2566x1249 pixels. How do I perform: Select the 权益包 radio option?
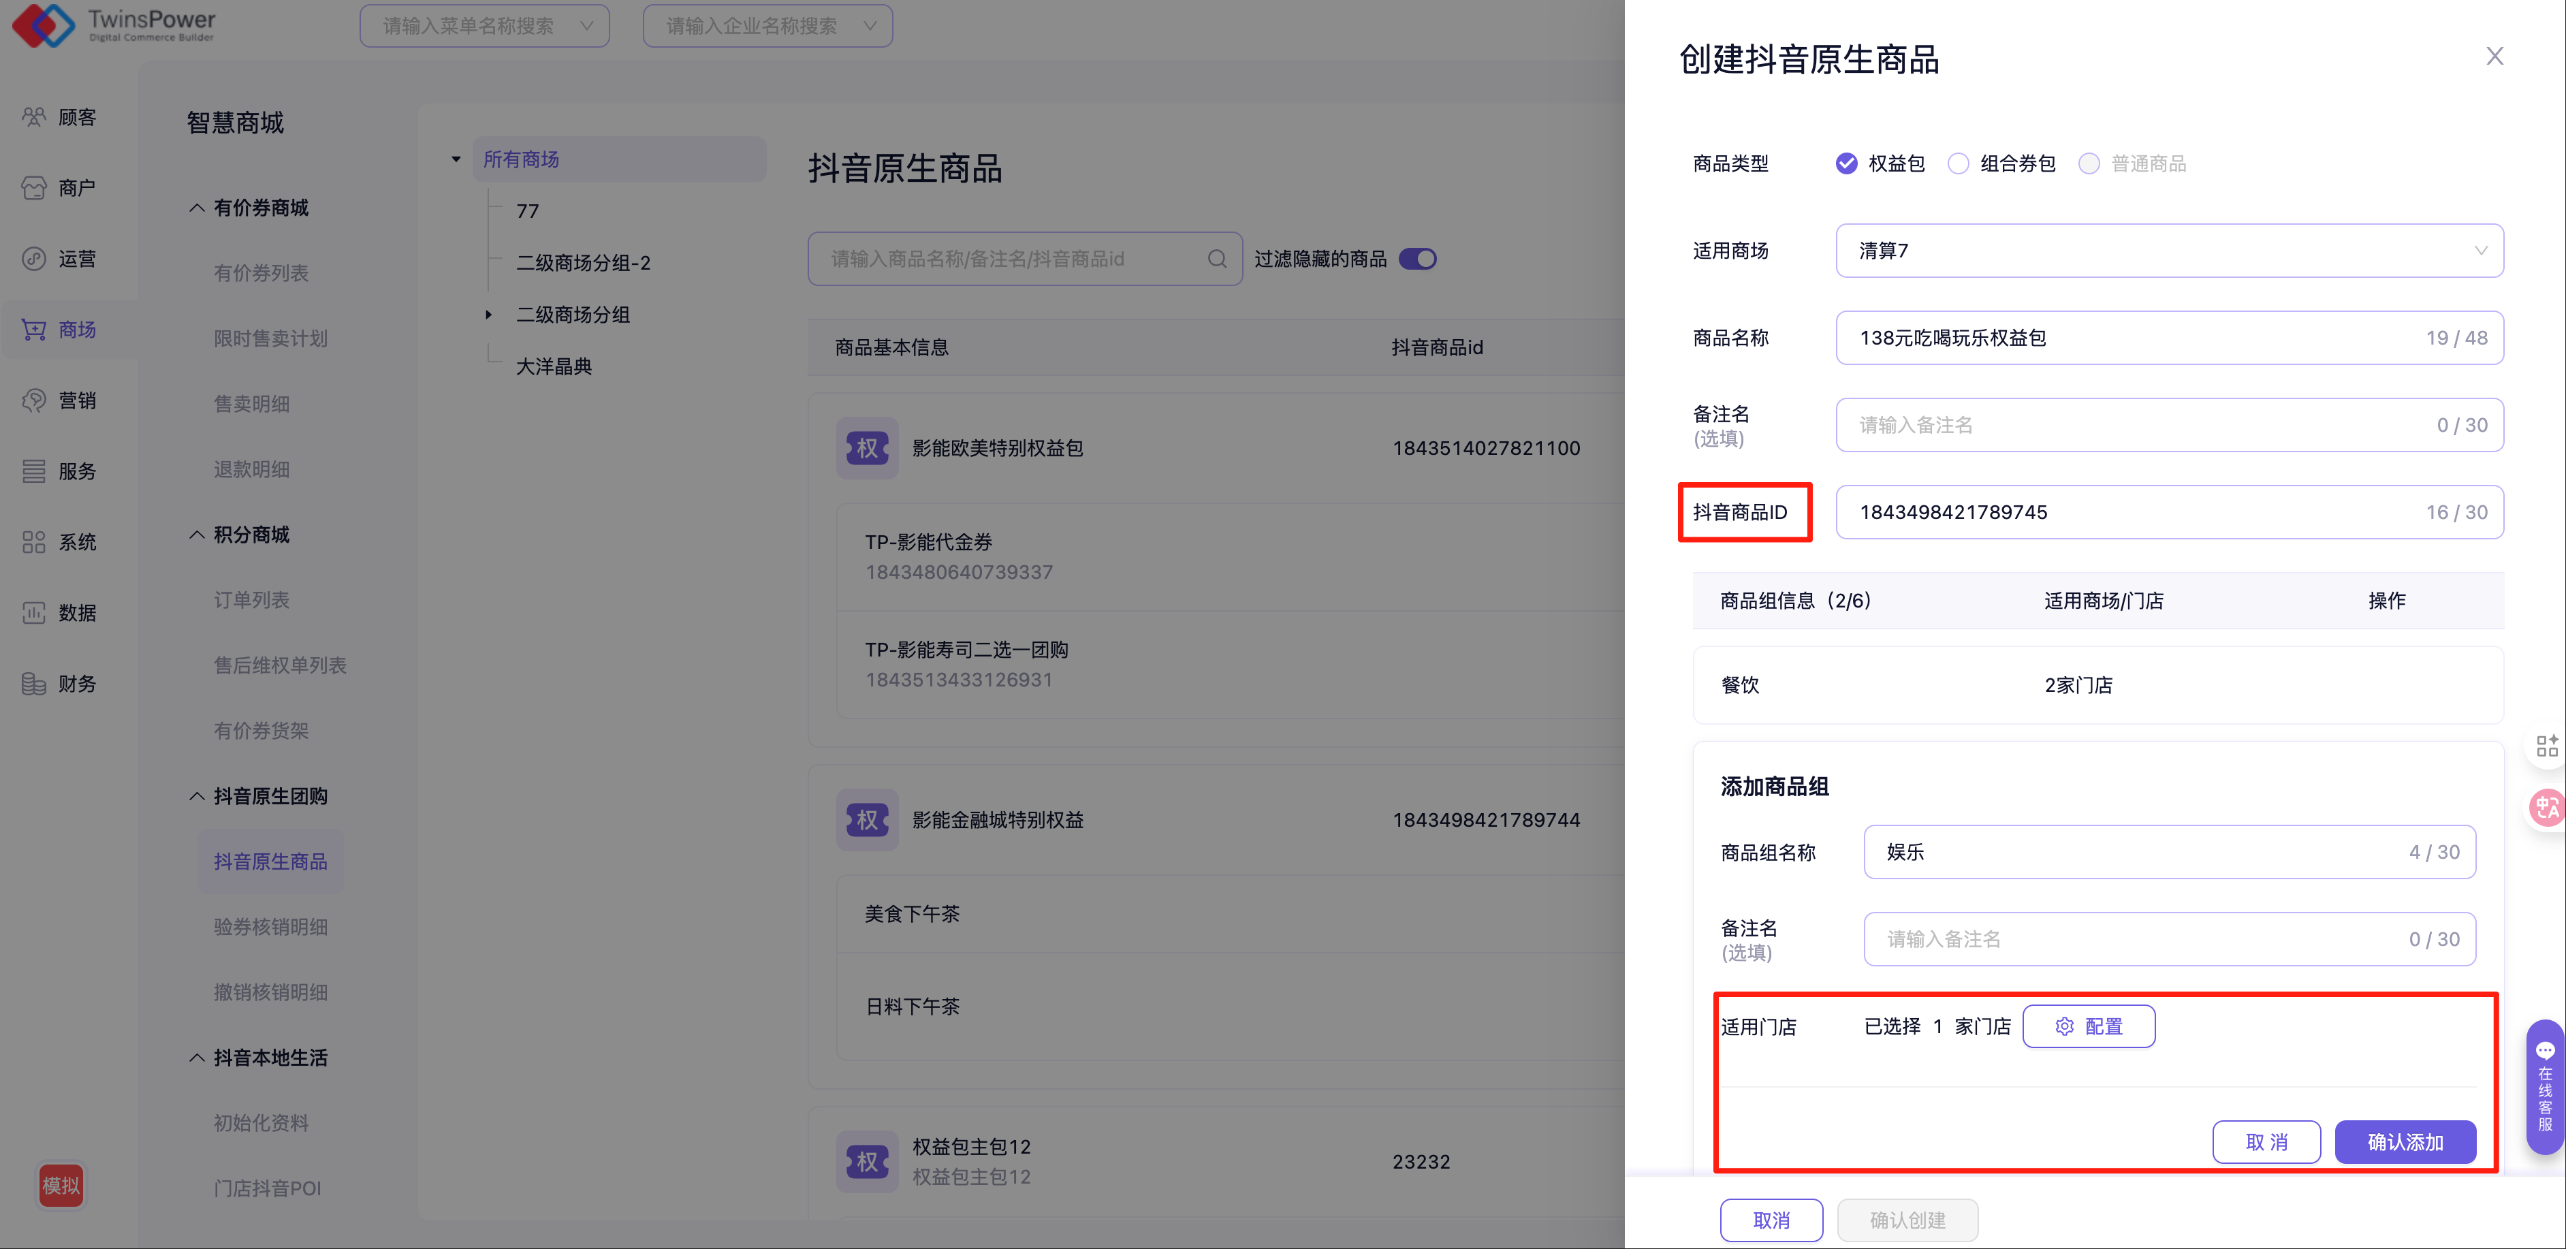1846,163
